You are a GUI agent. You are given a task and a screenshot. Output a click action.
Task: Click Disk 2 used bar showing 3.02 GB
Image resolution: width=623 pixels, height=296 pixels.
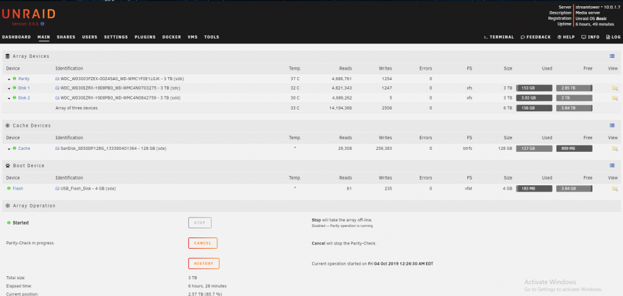534,98
